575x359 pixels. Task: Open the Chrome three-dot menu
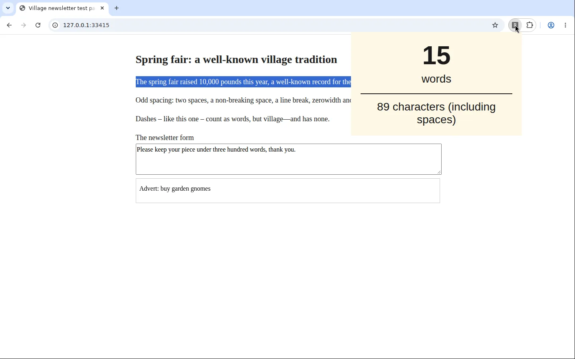point(566,26)
